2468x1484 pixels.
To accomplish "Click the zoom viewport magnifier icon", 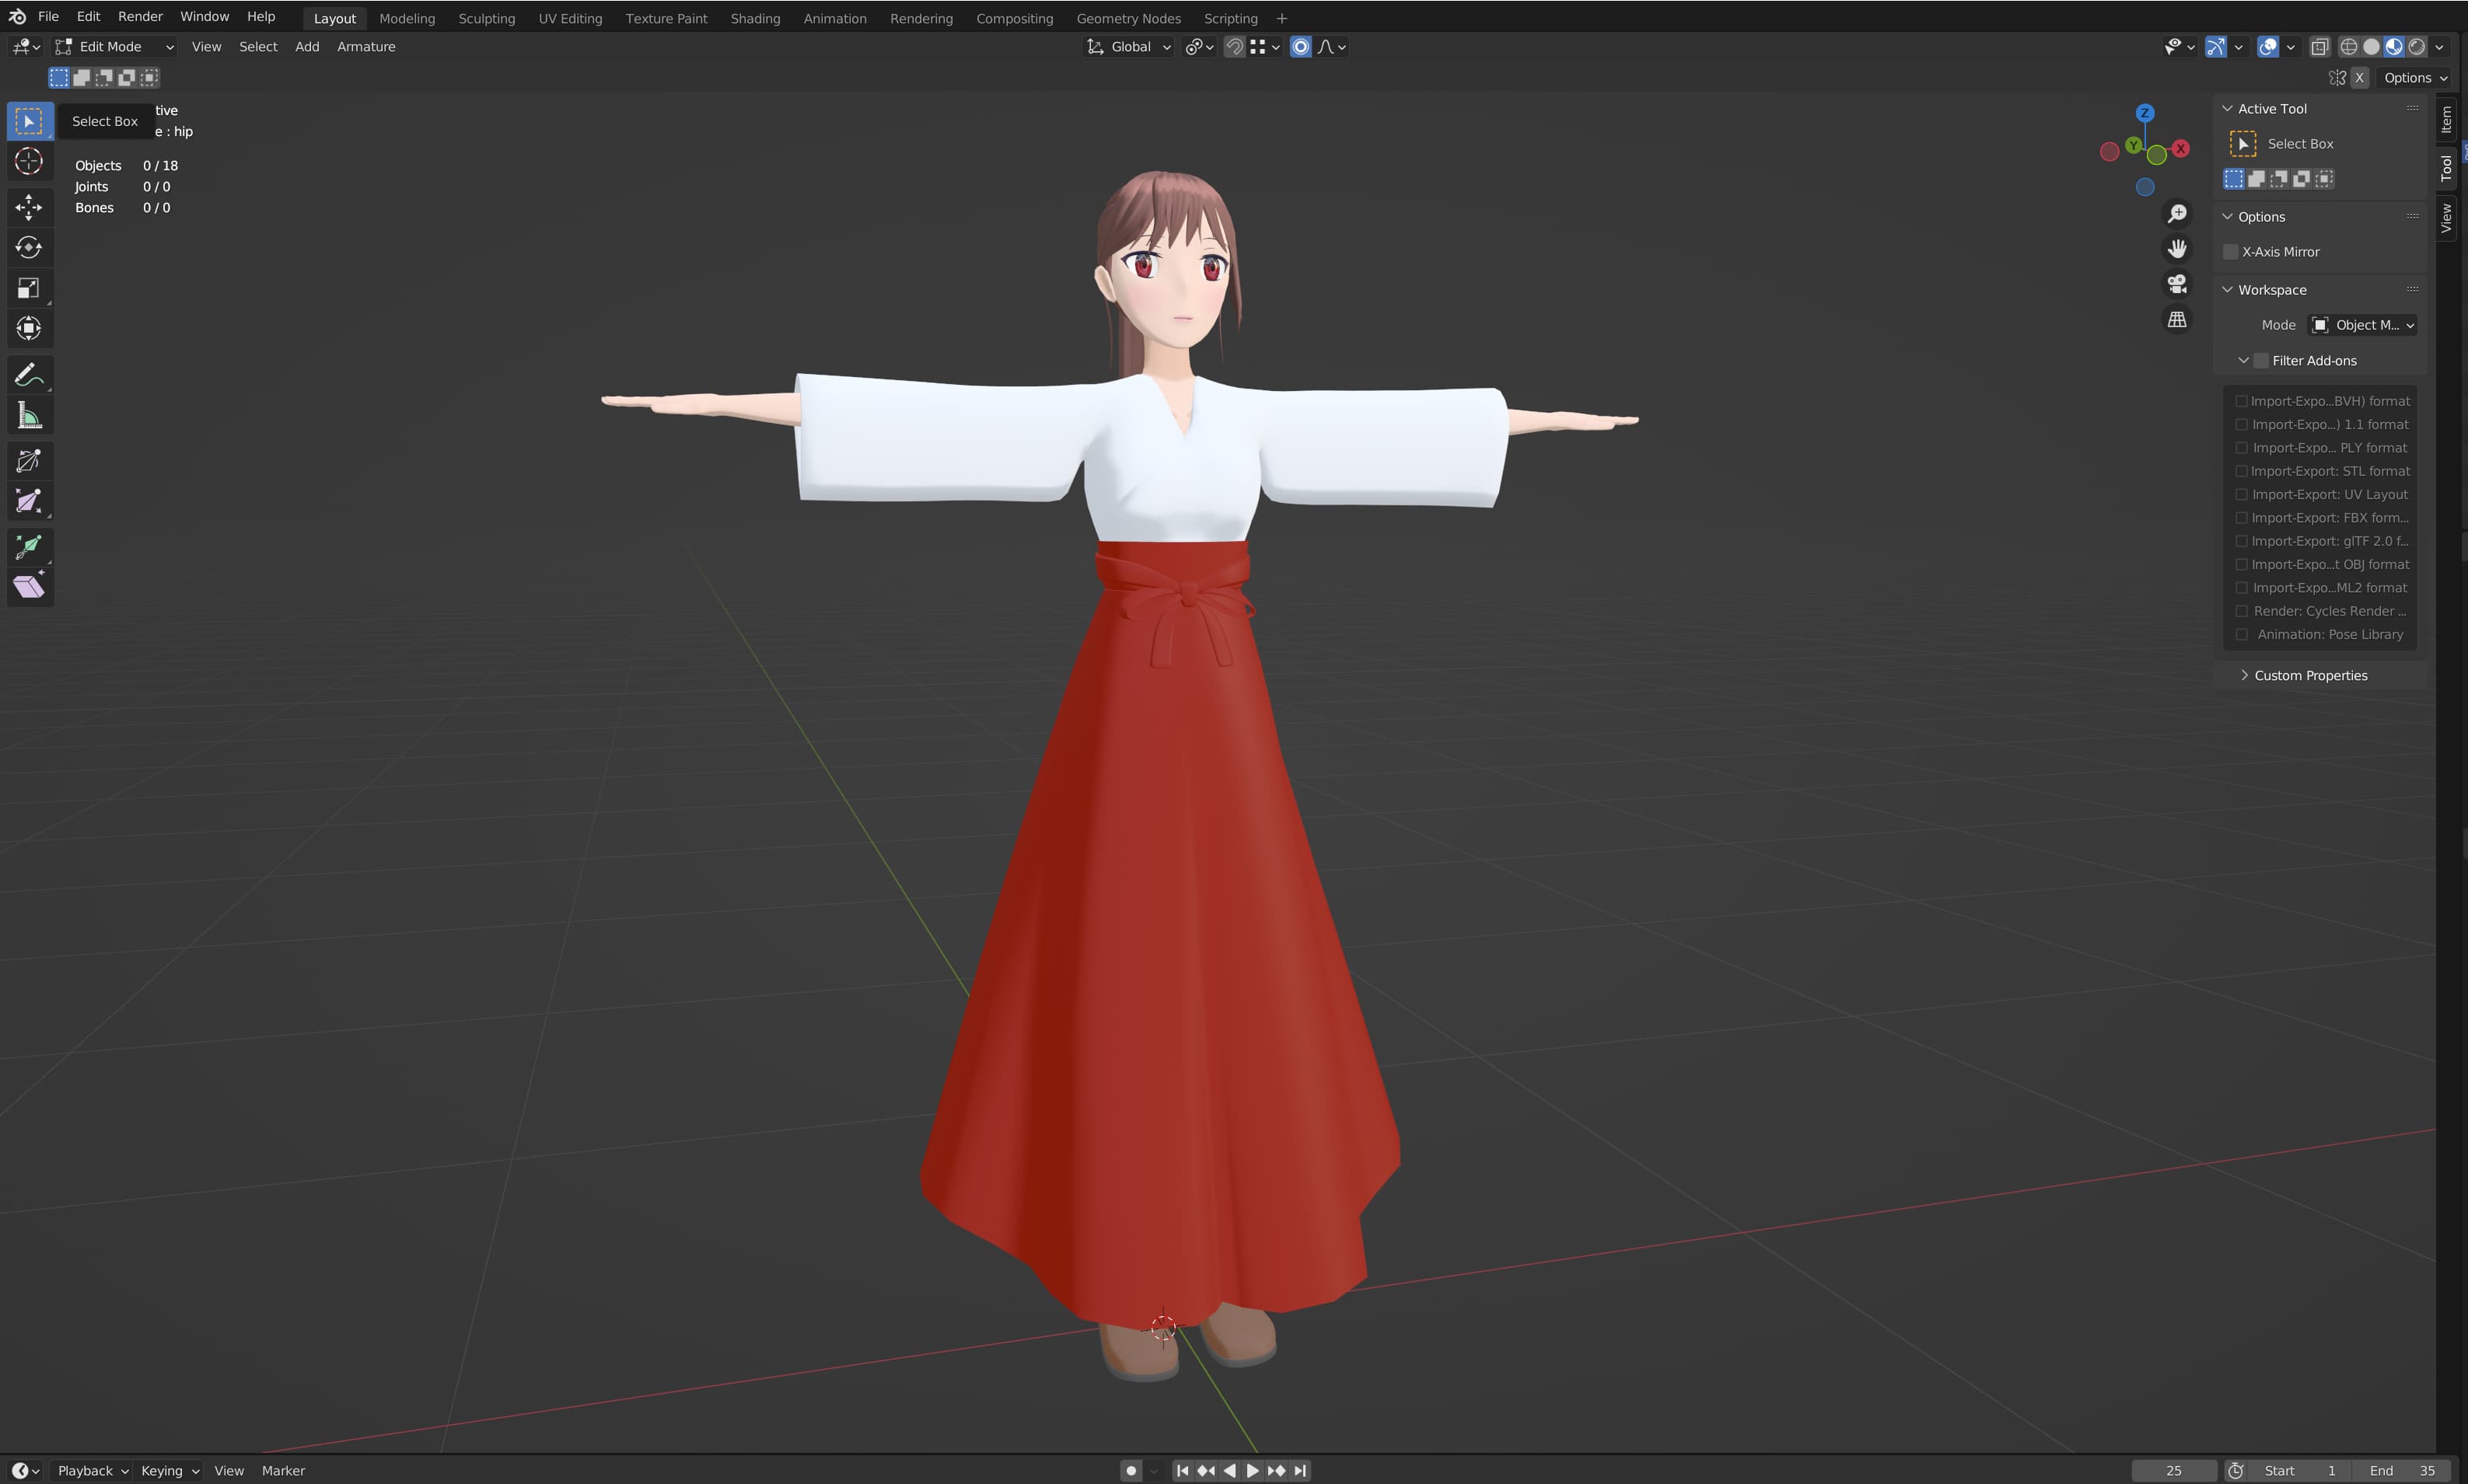I will click(2177, 214).
